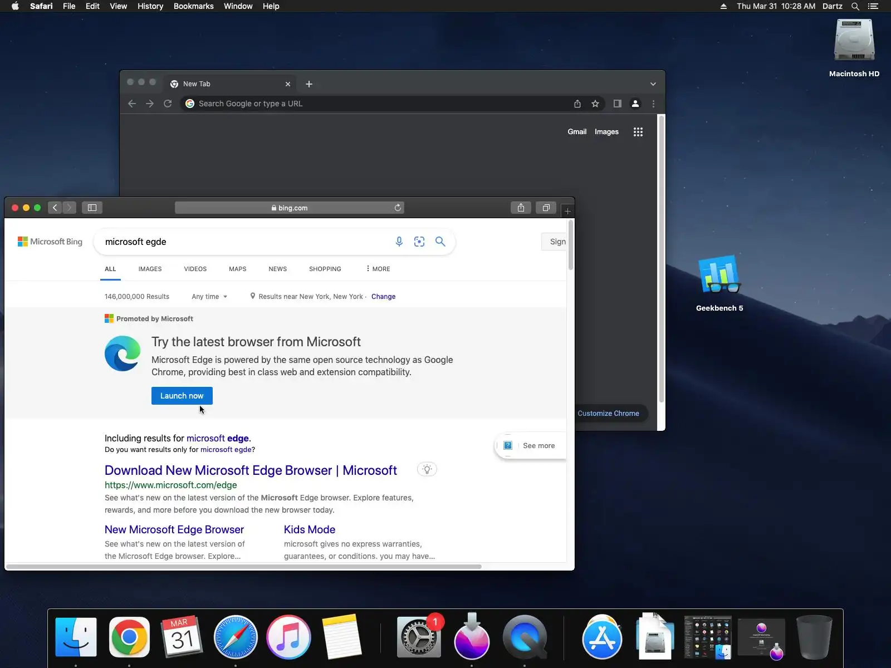Start Bing voice search with the microphone
This screenshot has height=668, width=891.
399,242
